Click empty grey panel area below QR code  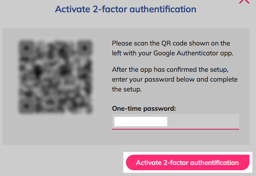(56, 130)
